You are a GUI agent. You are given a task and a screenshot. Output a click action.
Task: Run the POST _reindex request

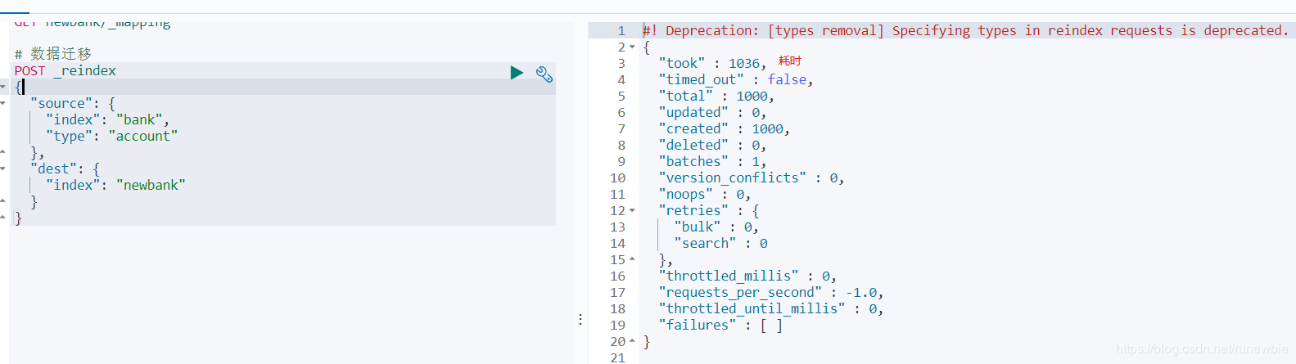[x=517, y=73]
